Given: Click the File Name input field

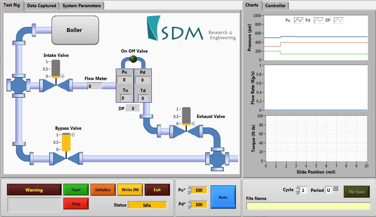Looking at the screenshot, I should coord(308,206).
